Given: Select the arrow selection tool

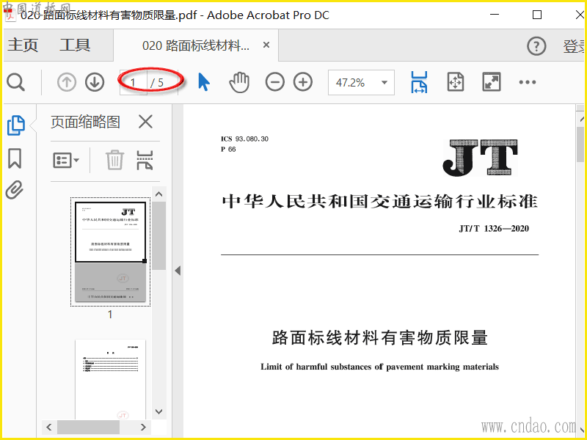Looking at the screenshot, I should pos(204,82).
